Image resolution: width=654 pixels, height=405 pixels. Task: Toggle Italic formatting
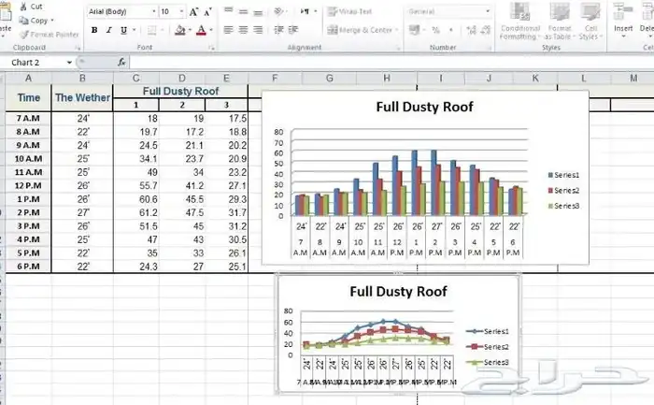[109, 30]
